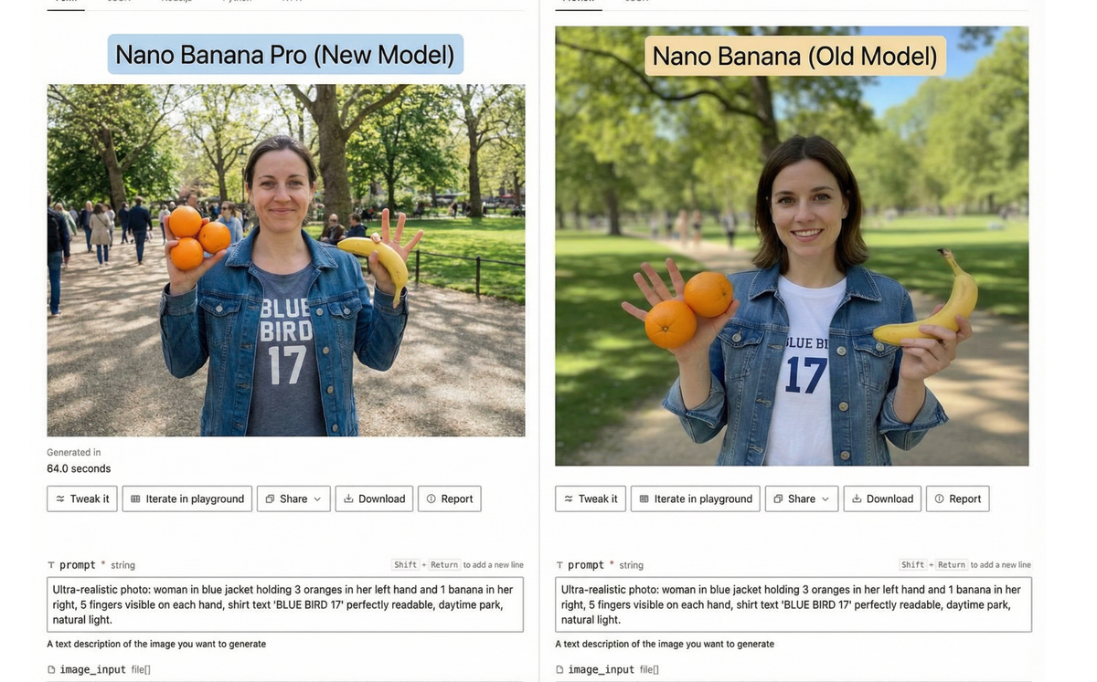This screenshot has width=1097, height=682.
Task: Click sliders icon in right Tweak it button
Action: point(569,498)
